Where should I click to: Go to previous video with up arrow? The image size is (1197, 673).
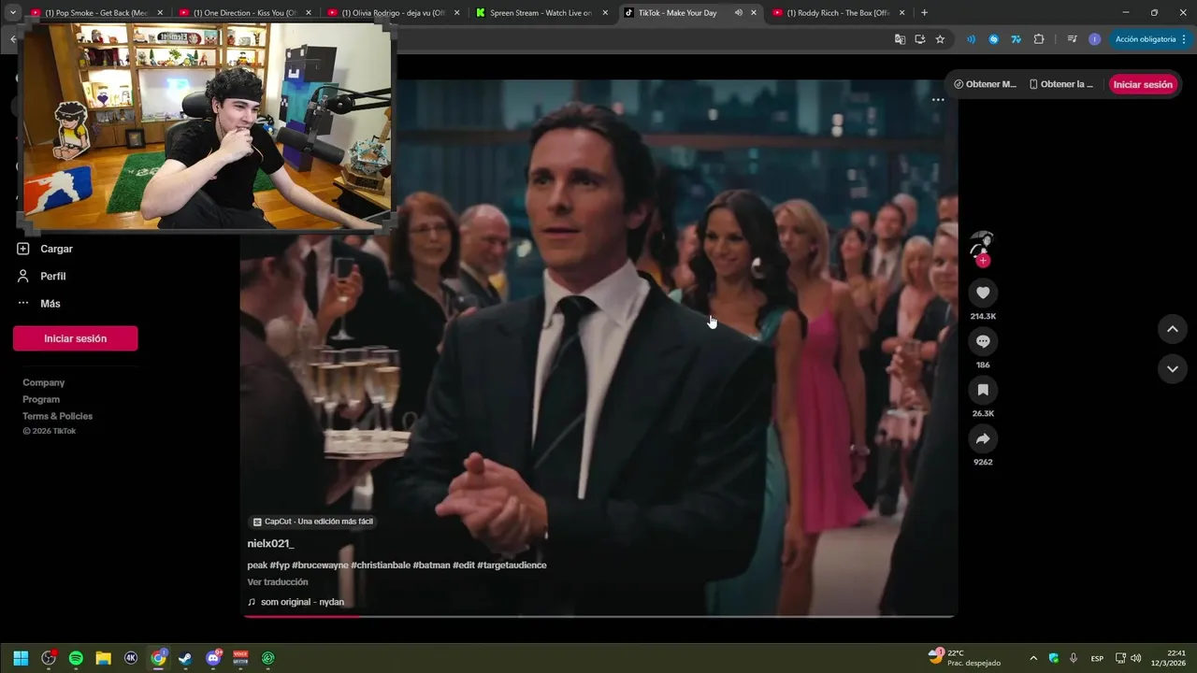coord(1173,329)
